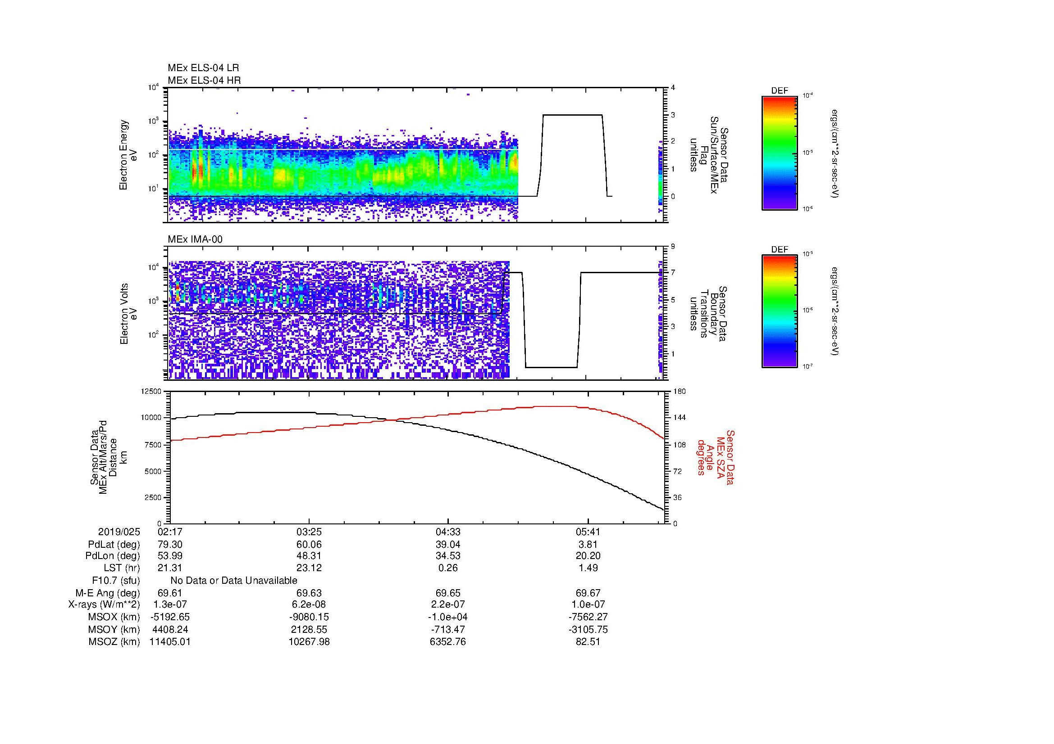1054x744 pixels.
Task: Click the lower DEF ion colorbar
Action: (x=780, y=311)
